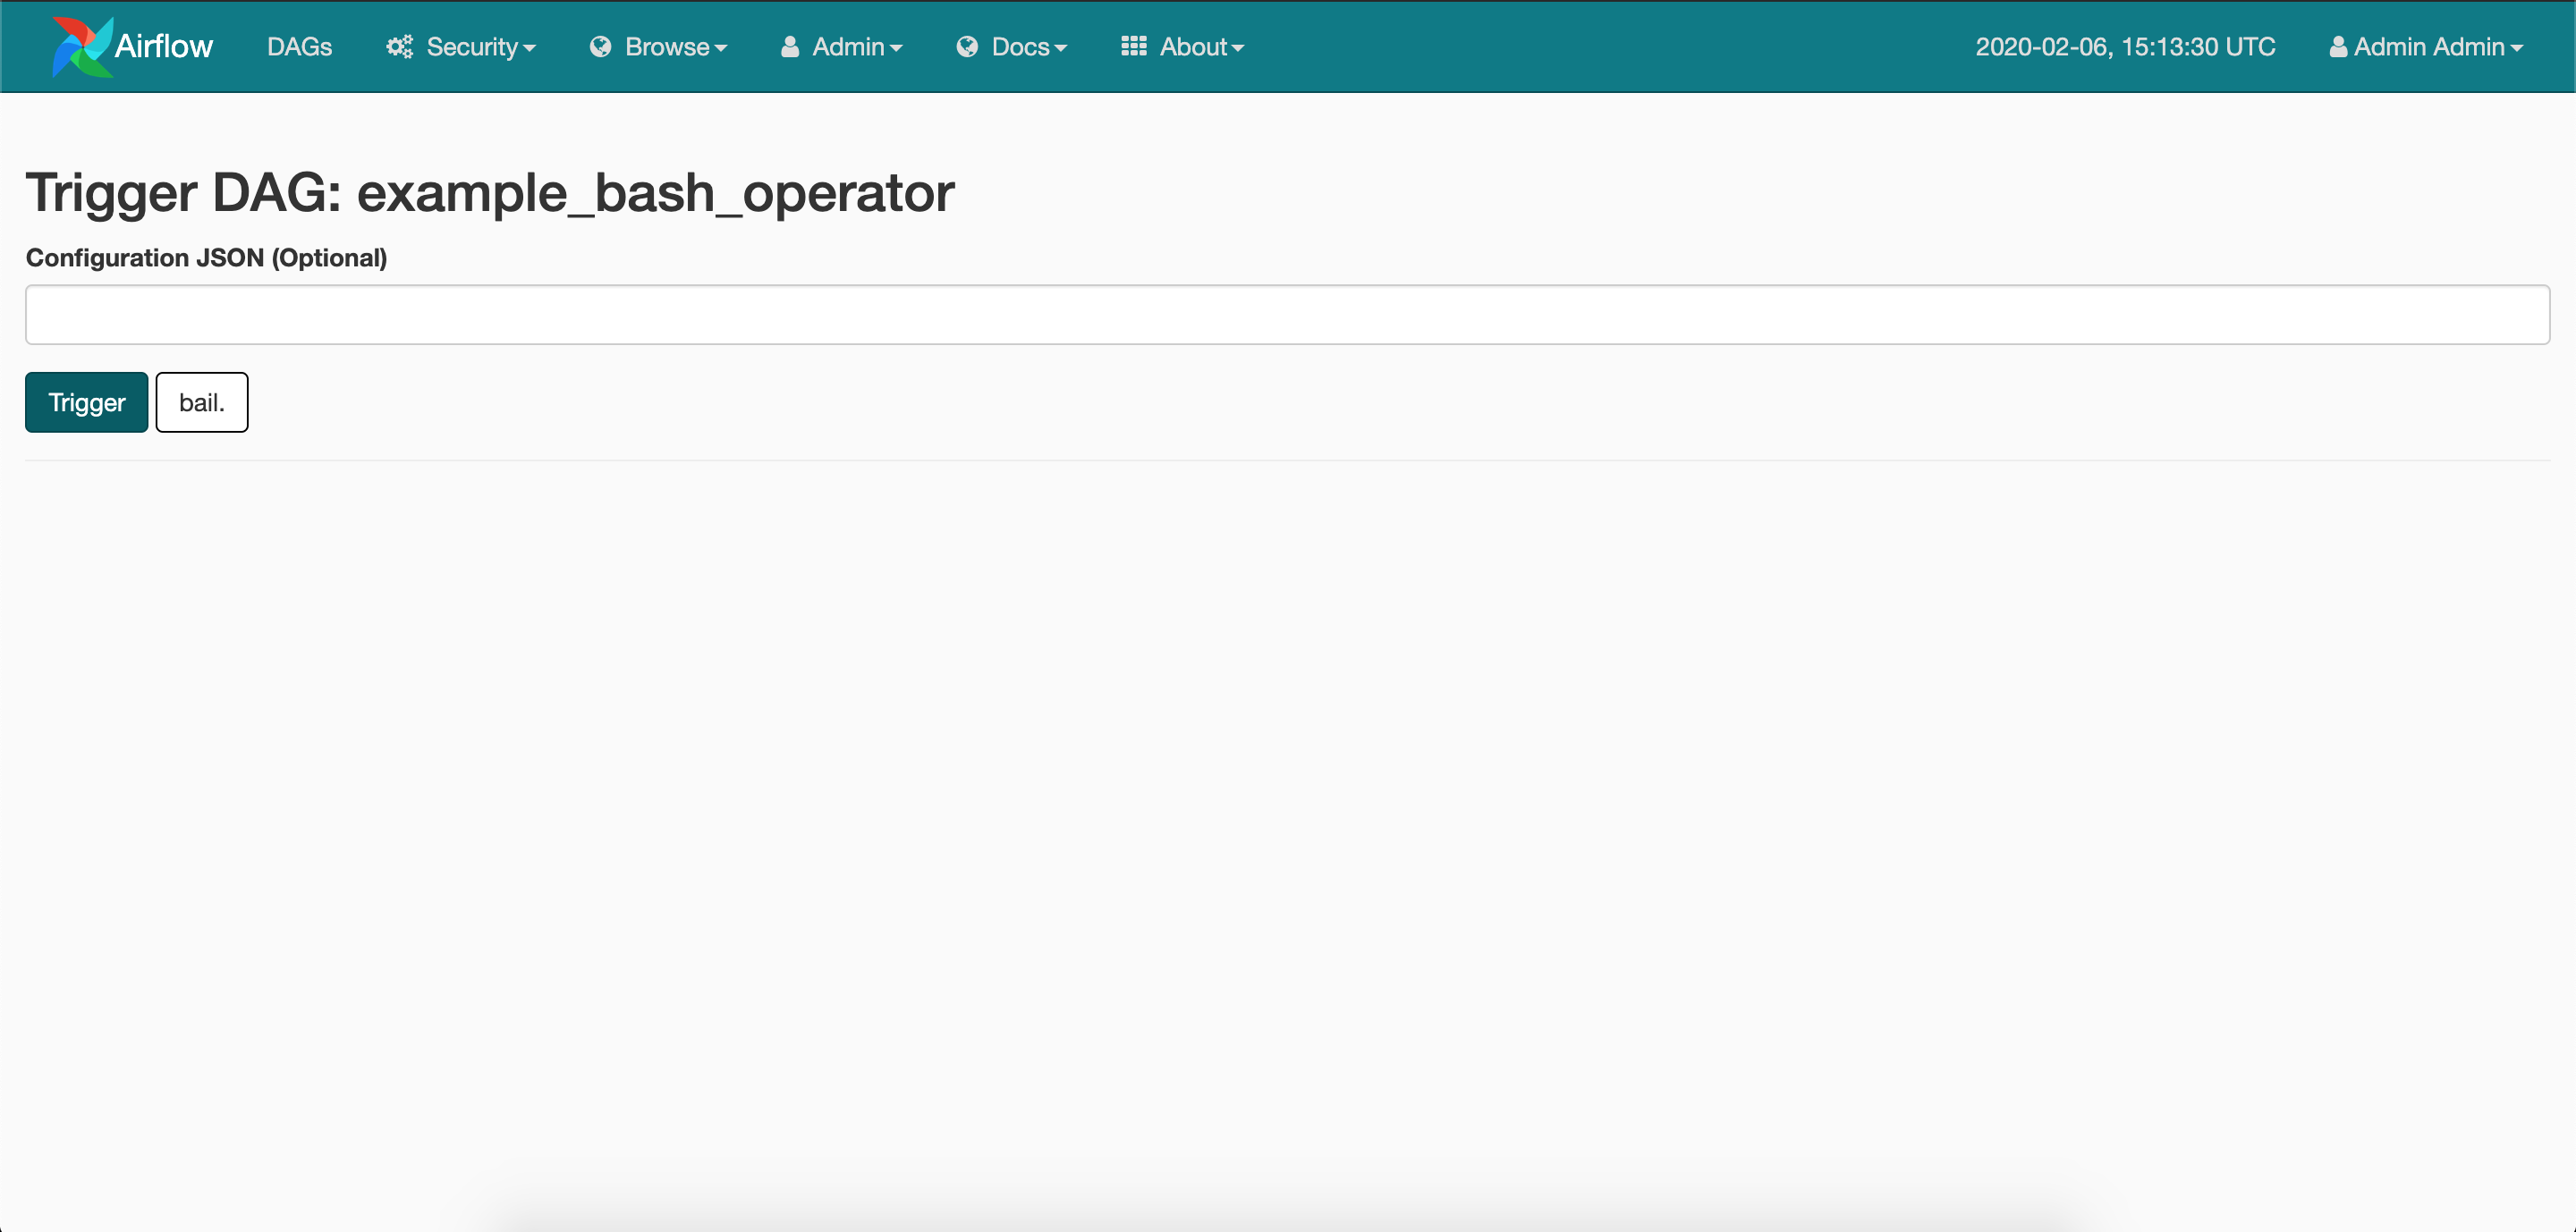Click the DAGs navigation menu item
Viewport: 2576px width, 1232px height.
tap(301, 46)
